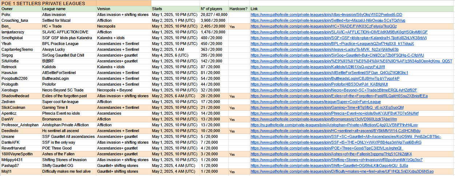
Task: Select owner cell 1800VayneSpottin
Action: 20,154
